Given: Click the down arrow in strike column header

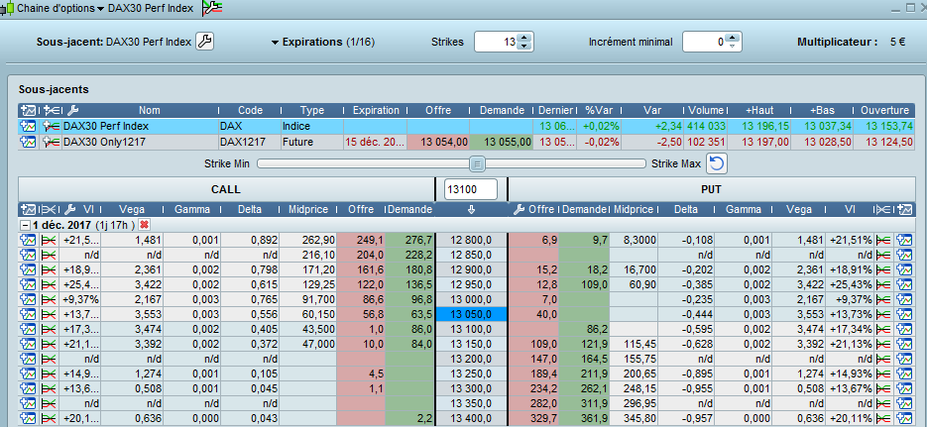Looking at the screenshot, I should pyautogui.click(x=471, y=209).
